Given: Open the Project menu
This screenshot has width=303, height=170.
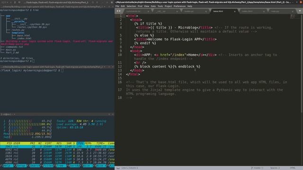Looking at the screenshot, I should tap(168, 6).
